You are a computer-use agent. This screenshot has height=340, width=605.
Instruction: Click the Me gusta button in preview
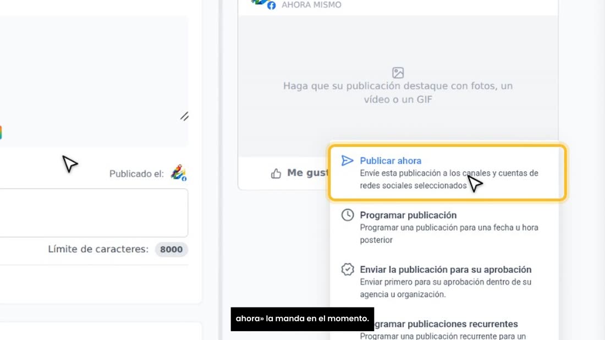[x=300, y=173]
